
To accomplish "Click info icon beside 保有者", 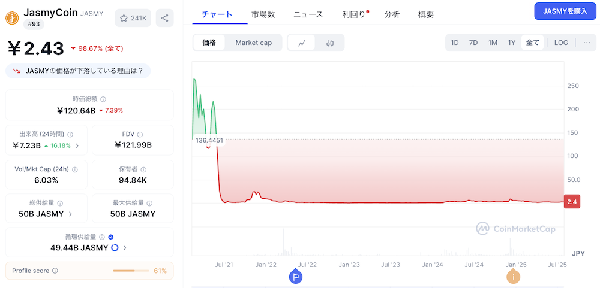I will 143,169.
